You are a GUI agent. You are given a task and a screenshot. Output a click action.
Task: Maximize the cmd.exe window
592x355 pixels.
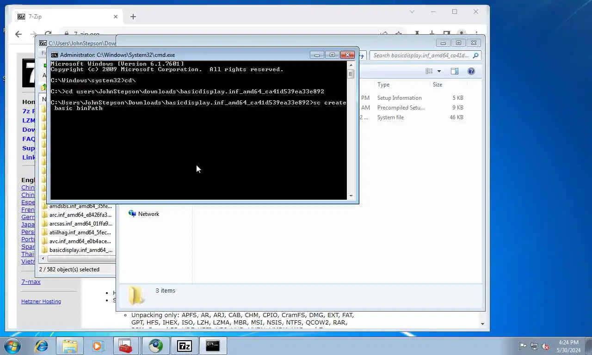tap(332, 55)
